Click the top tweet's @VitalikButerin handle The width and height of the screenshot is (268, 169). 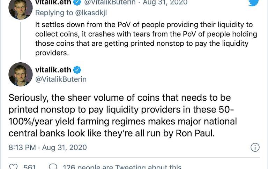[110, 2]
